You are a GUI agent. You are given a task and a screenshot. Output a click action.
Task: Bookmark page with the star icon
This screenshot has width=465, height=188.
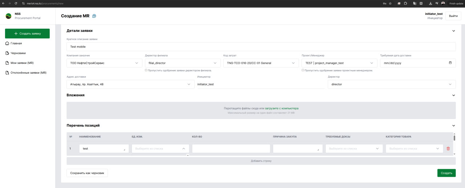tap(390, 3)
